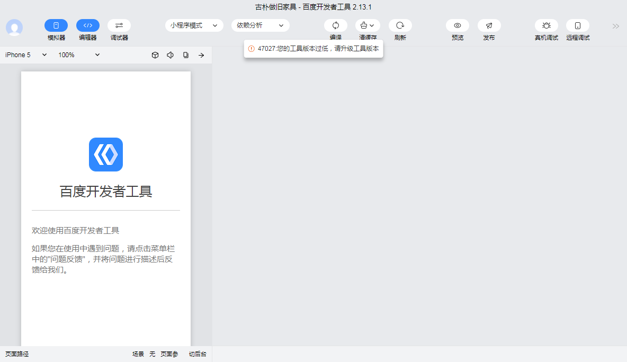Screen dimensions: 627x362
Task: Open the iPhone 5 device dropdown
Action: coord(26,55)
